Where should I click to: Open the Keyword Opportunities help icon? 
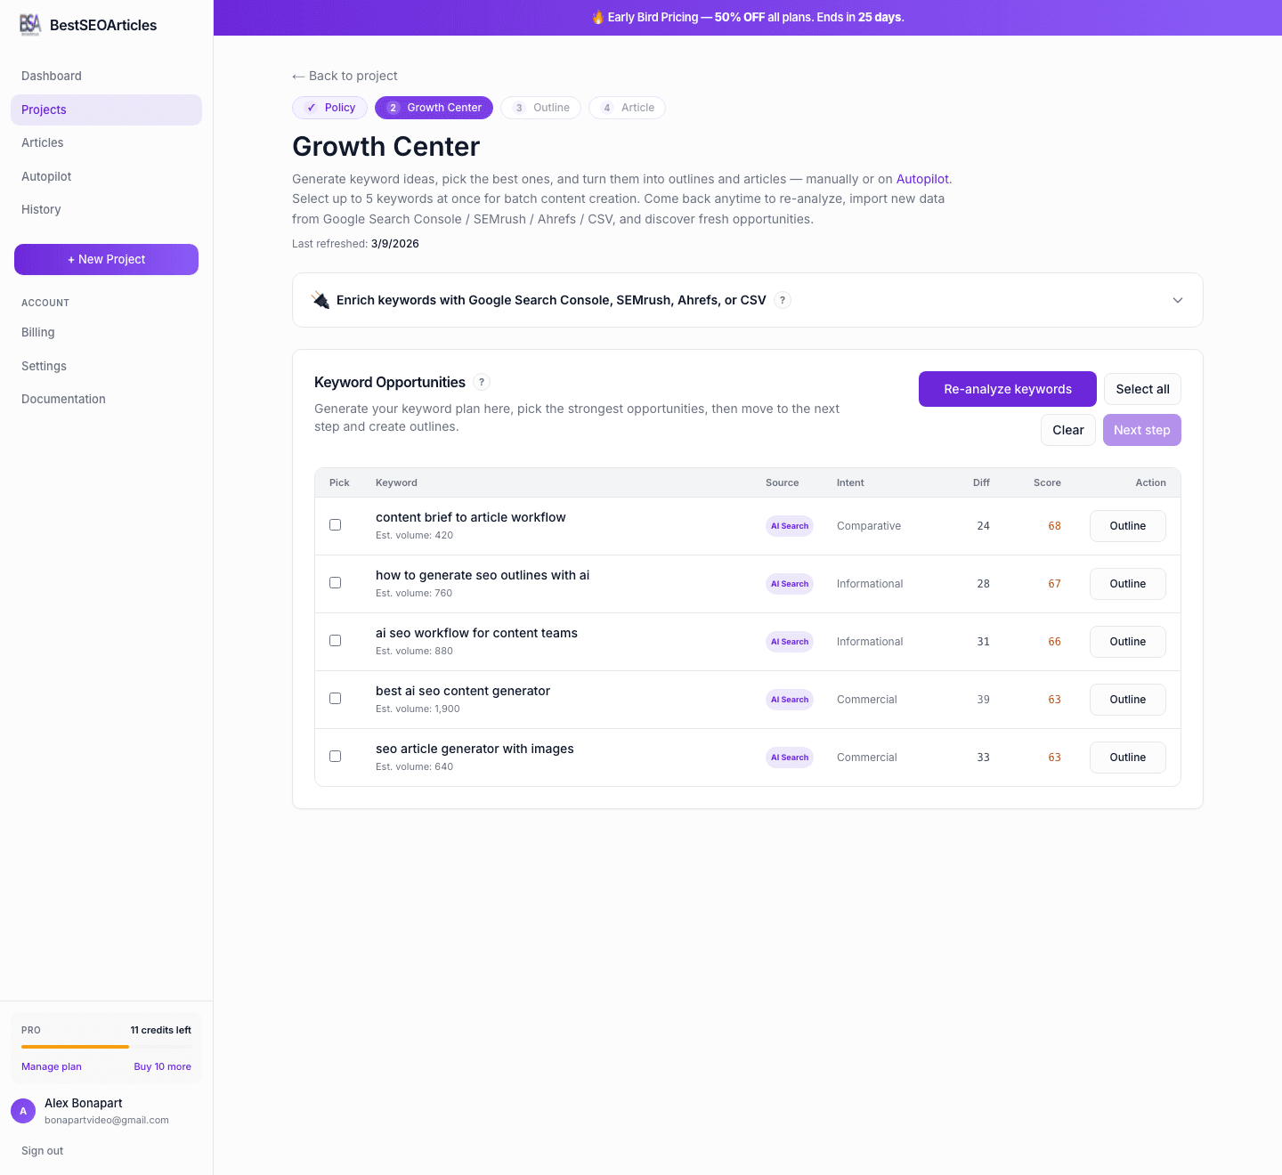[482, 382]
